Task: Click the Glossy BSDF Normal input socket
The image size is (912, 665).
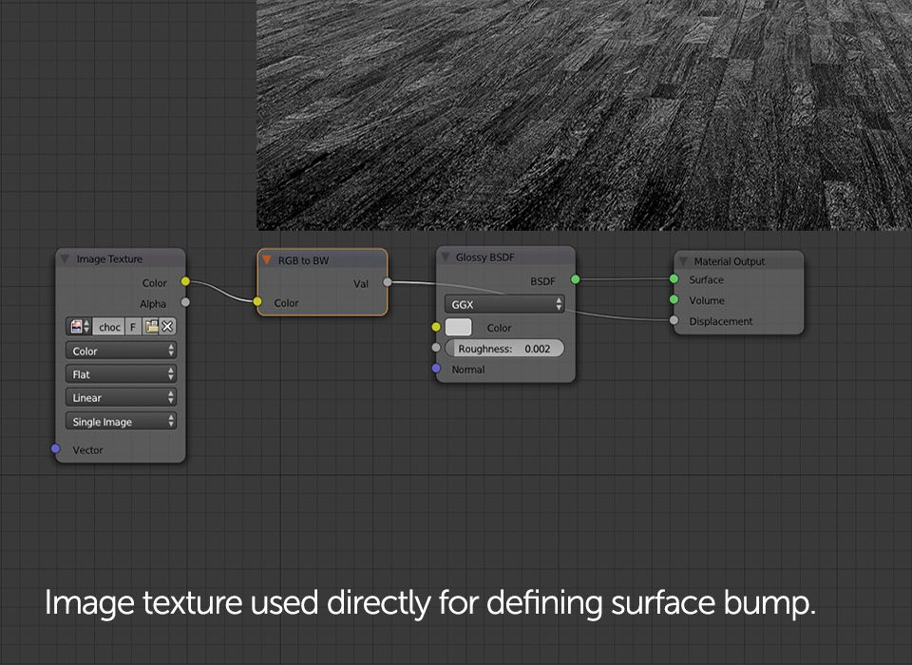Action: (x=436, y=369)
